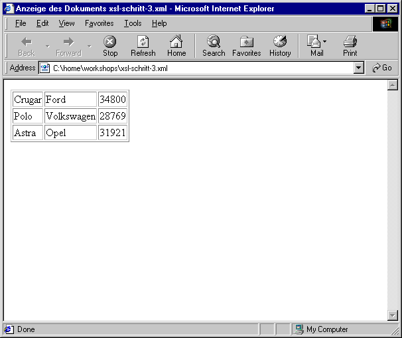Click the '34800' table cell

coord(113,100)
